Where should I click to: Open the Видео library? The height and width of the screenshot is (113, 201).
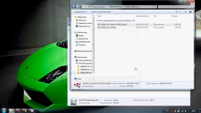click(x=81, y=35)
